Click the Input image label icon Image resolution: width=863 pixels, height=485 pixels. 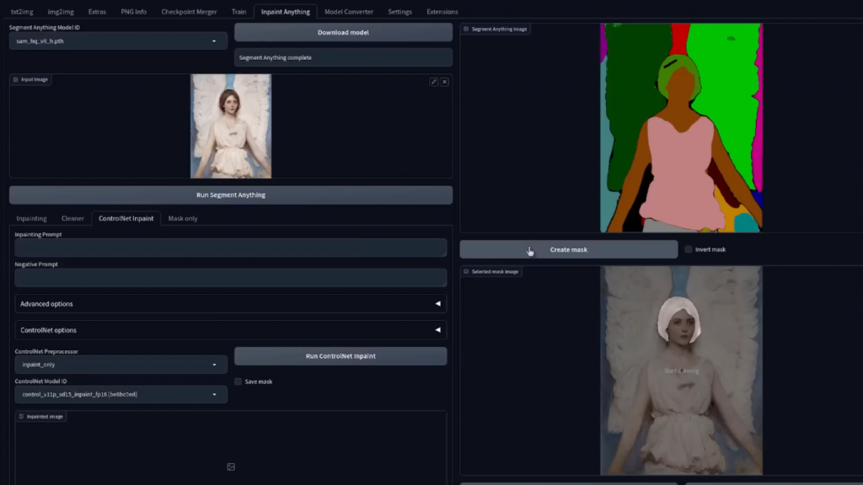click(16, 79)
